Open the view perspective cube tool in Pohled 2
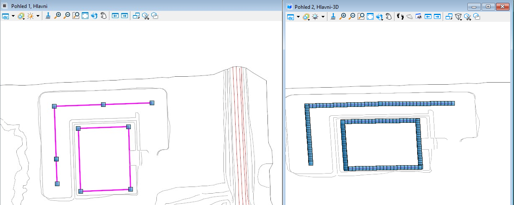 point(459,17)
